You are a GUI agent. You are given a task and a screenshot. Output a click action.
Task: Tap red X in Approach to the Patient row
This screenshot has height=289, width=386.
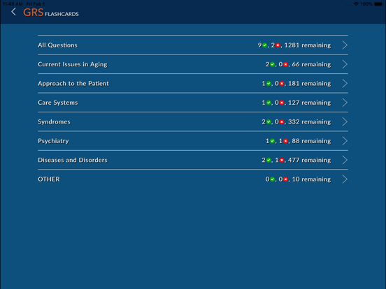282,84
